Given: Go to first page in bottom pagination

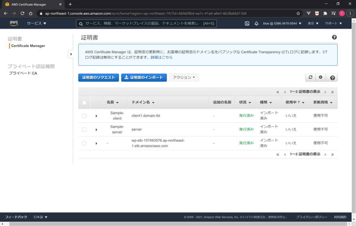Looking at the screenshot, I should pos(278,155).
